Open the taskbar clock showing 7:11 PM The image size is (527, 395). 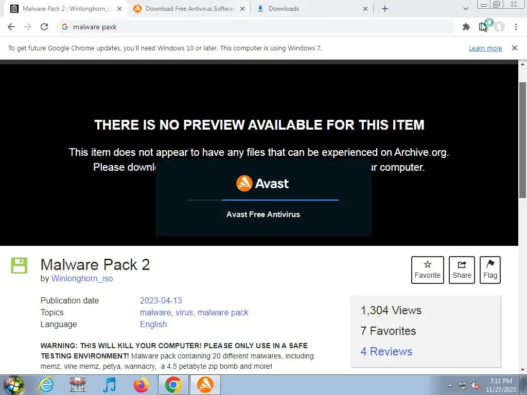point(501,385)
